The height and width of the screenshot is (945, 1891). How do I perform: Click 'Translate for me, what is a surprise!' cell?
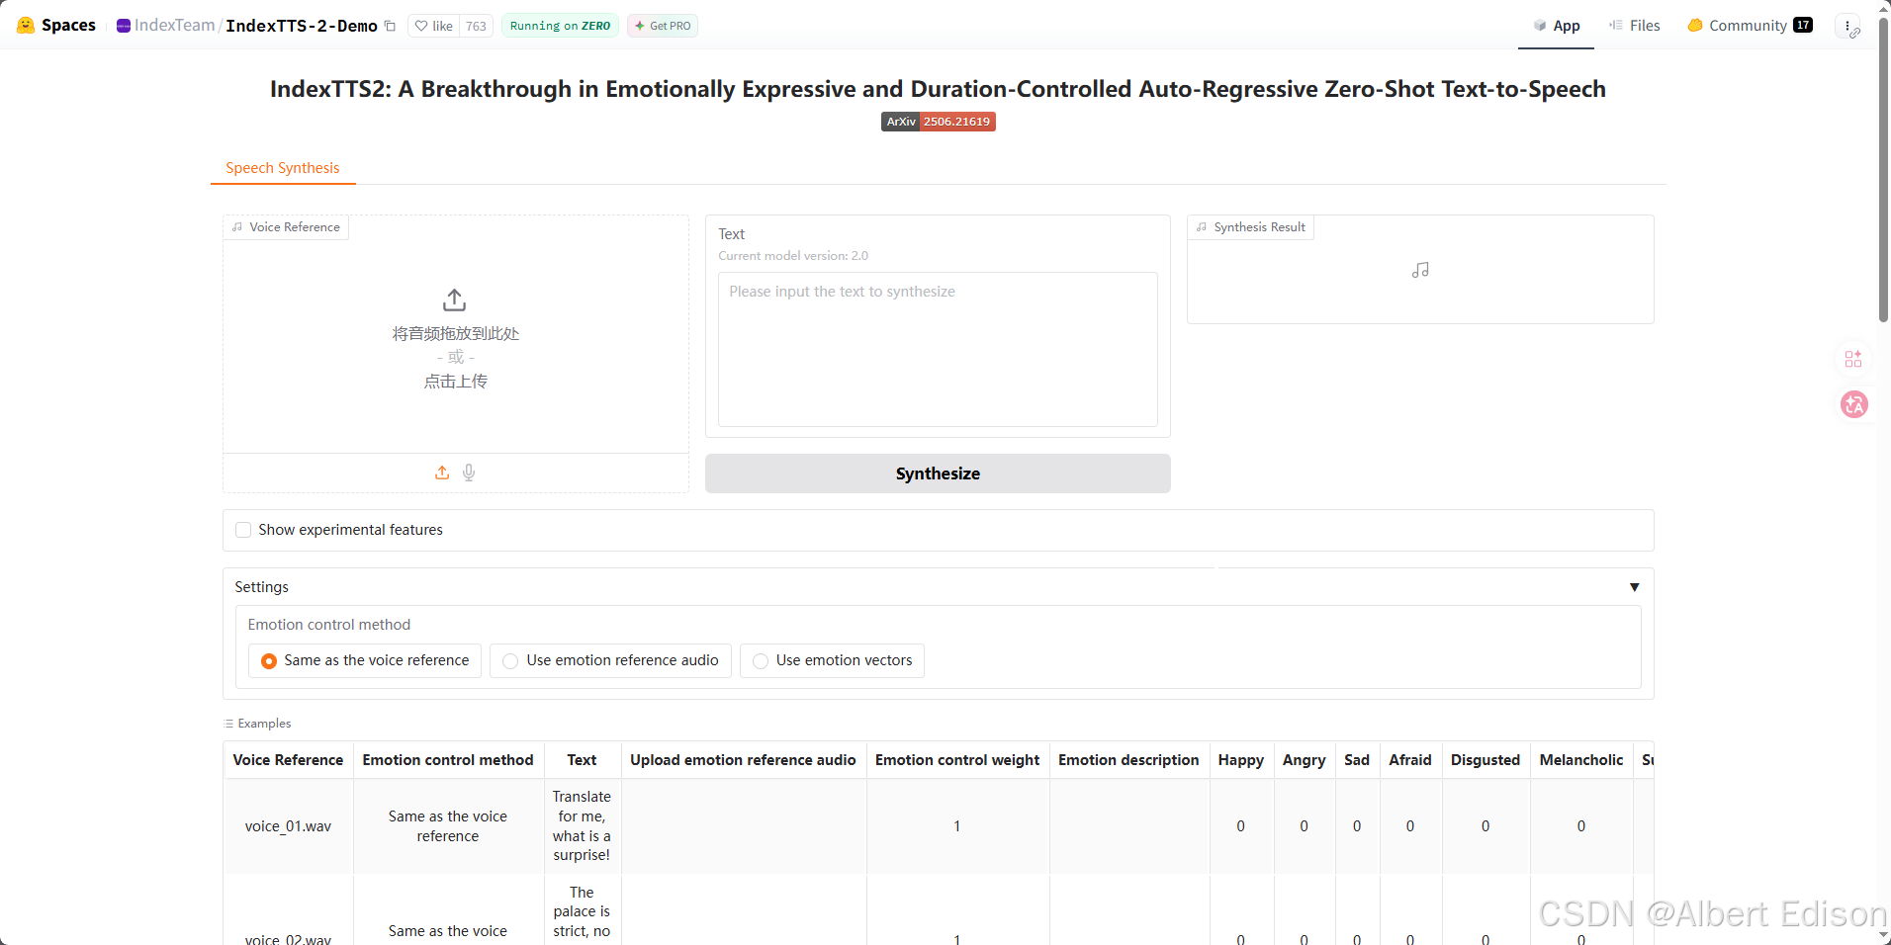pos(582,826)
